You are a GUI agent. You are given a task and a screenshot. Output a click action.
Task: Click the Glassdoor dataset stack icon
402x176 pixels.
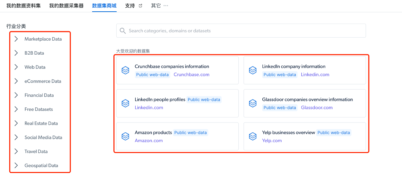click(253, 103)
